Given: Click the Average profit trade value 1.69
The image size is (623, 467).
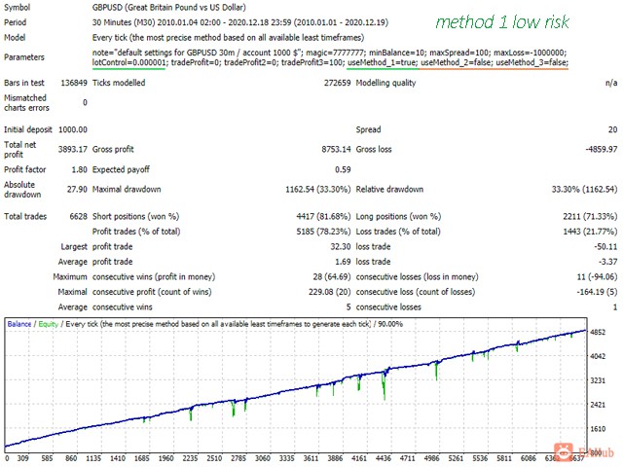Looking at the screenshot, I should tap(343, 262).
